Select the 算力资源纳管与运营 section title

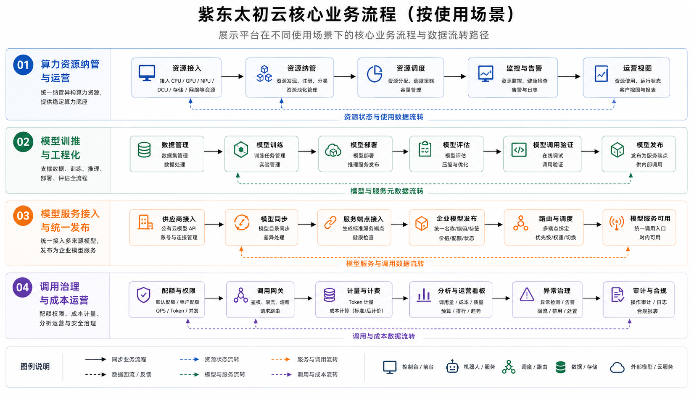pyautogui.click(x=70, y=71)
